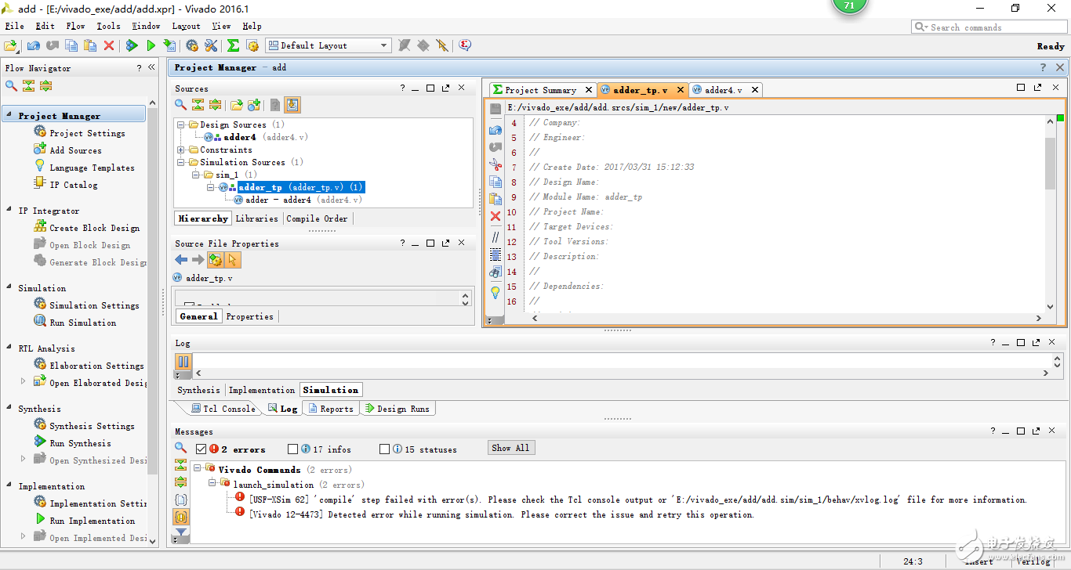Click the Paste icon in editor side toolbar
This screenshot has height=570, width=1071.
(x=495, y=200)
